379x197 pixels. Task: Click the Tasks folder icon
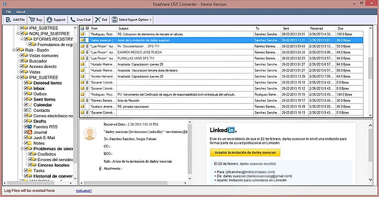30,170
